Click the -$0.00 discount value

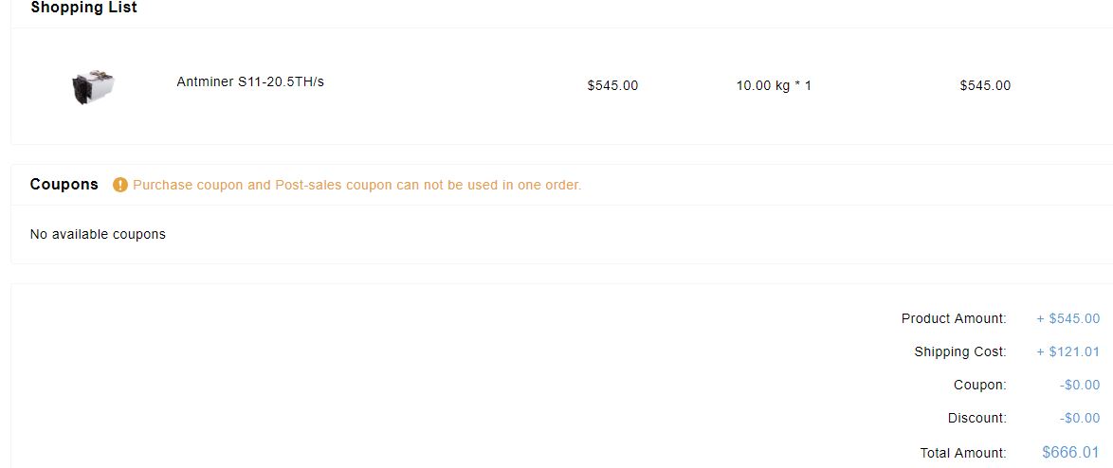tap(1080, 419)
